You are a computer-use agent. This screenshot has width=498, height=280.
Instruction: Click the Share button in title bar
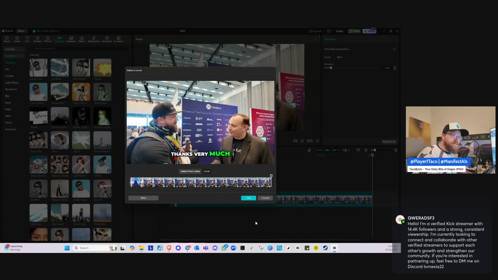coord(354,31)
